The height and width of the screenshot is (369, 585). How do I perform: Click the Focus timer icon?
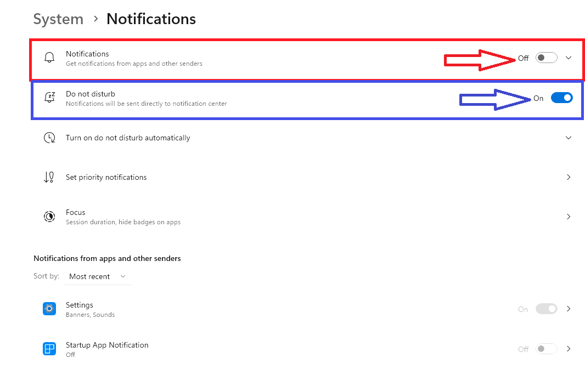click(x=49, y=217)
